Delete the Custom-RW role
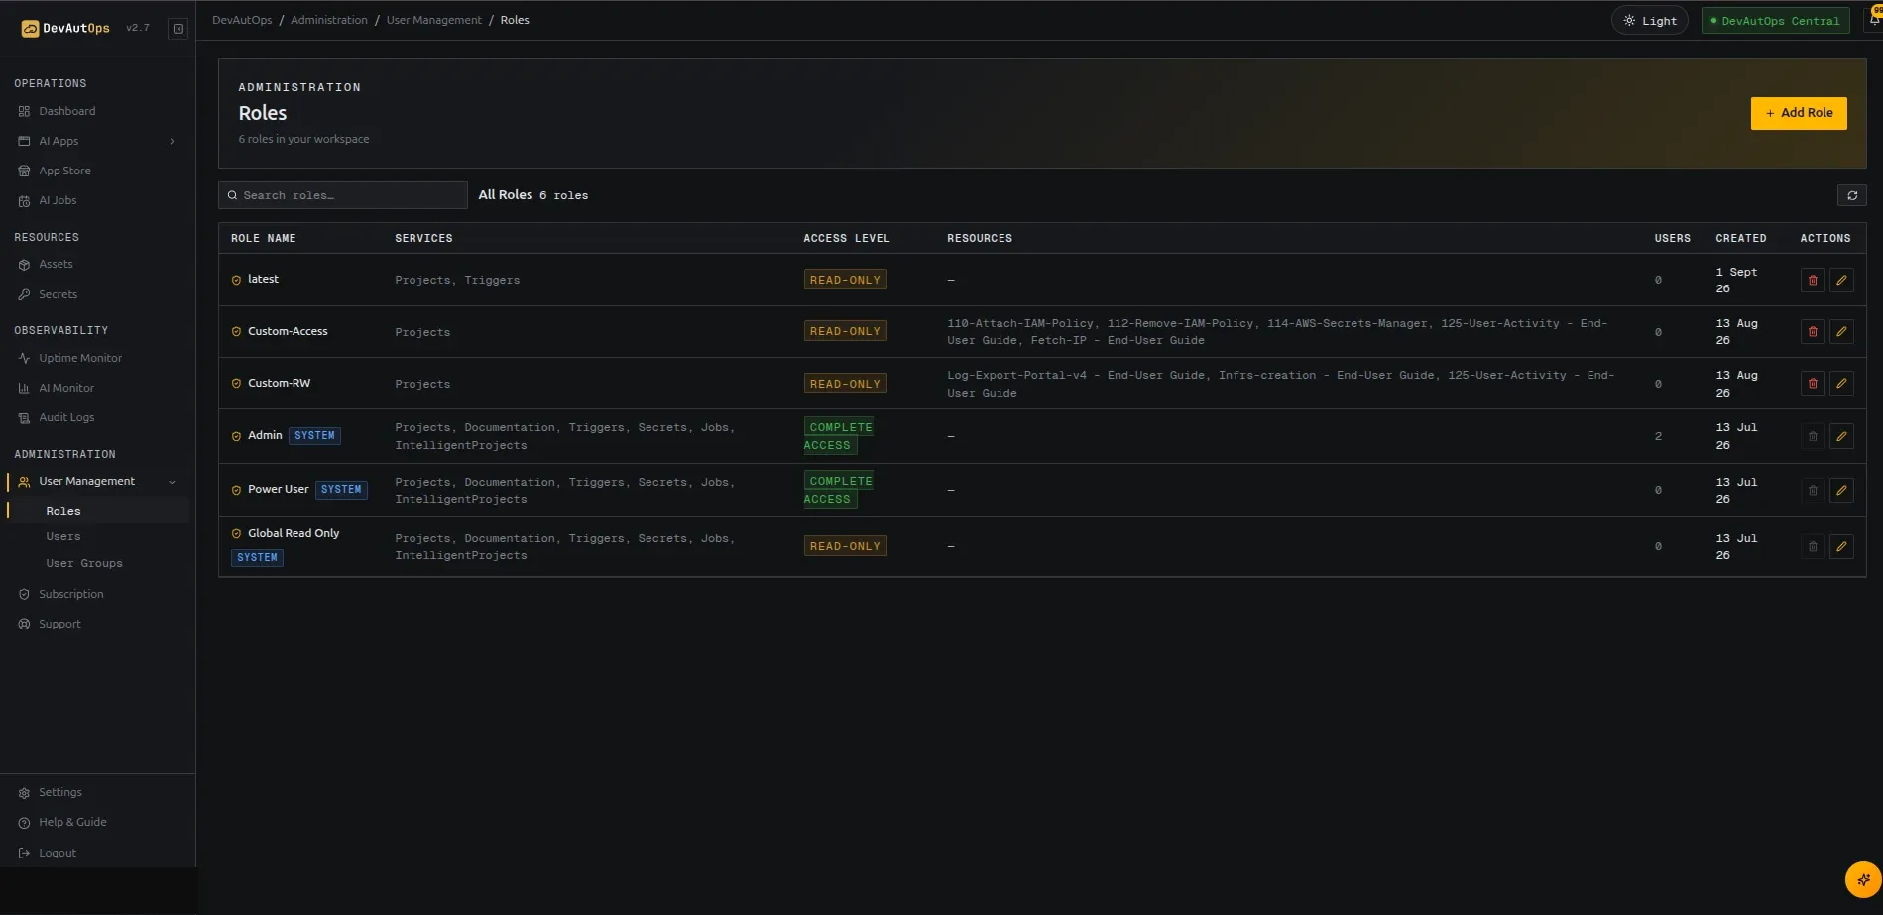Image resolution: width=1883 pixels, height=915 pixels. point(1813,383)
